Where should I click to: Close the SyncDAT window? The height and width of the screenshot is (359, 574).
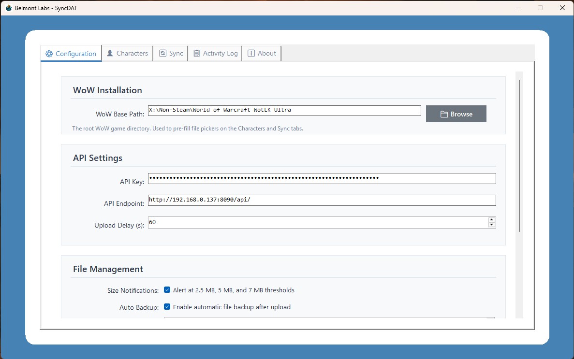[x=562, y=8]
